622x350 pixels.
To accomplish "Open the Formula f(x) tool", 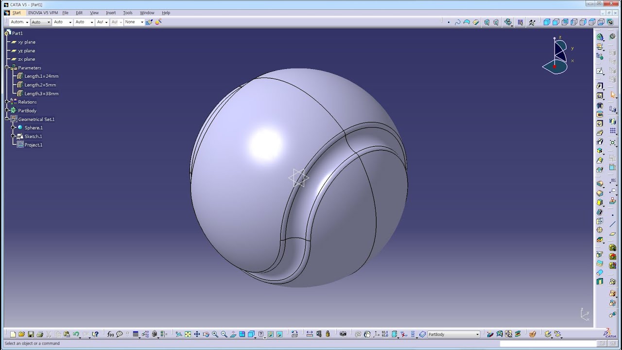I will coord(110,334).
